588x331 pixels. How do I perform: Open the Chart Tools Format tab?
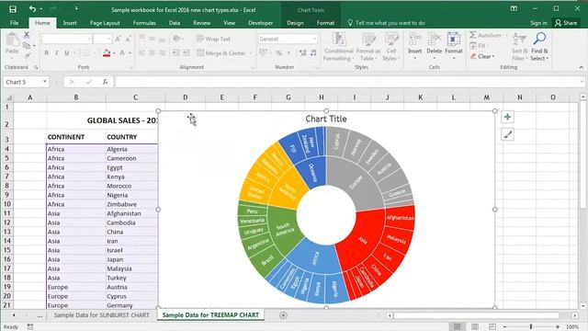325,23
